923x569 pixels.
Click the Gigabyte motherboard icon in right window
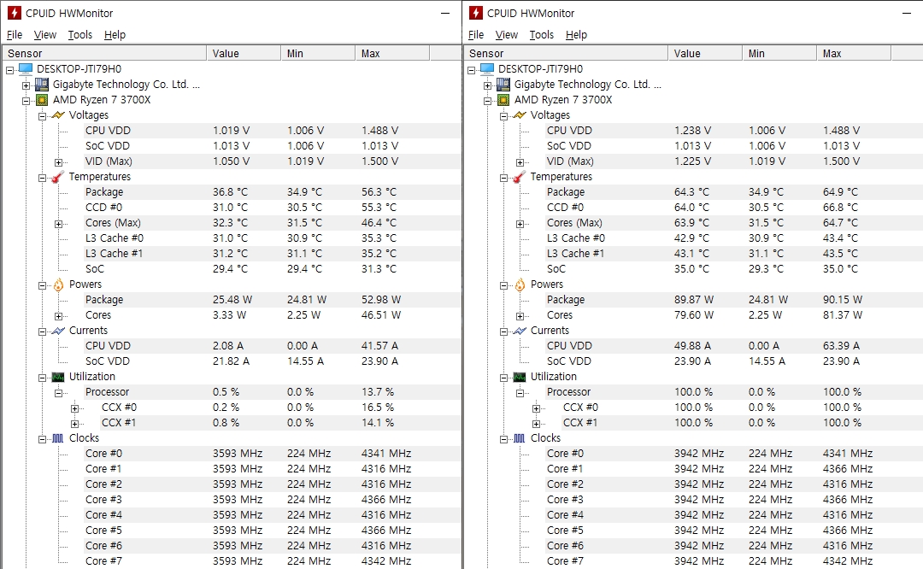pyautogui.click(x=503, y=84)
